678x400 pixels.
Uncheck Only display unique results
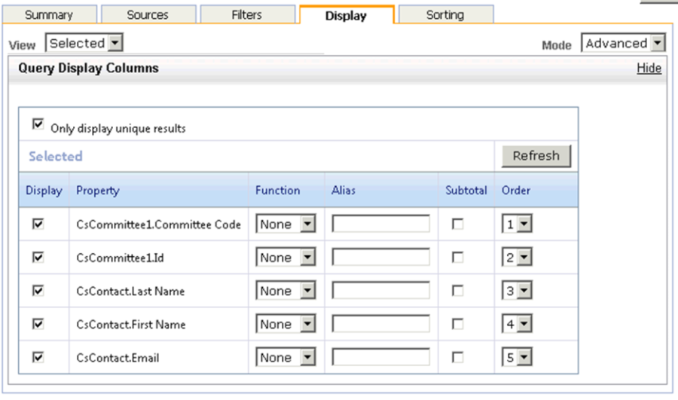[x=37, y=126]
